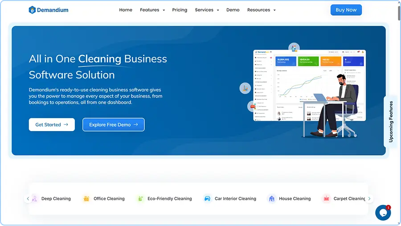Screen dimensions: 401x226
Task: Expand the Services dropdown arrow
Action: click(x=218, y=10)
